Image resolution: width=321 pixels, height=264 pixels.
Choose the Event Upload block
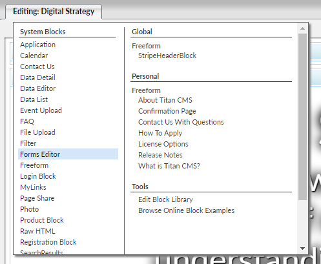coord(41,110)
